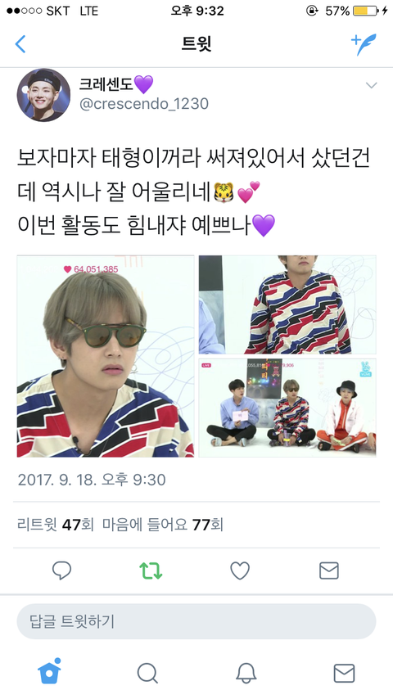393x699 pixels.
Task: Compose new tweet with feather icon
Action: tap(364, 44)
